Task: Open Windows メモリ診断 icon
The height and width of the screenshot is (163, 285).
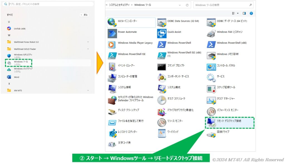Action: coord(211,56)
